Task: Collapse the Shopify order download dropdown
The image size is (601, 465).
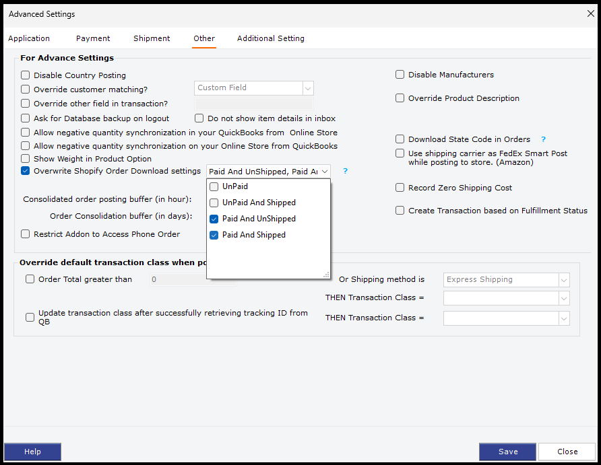Action: [x=324, y=172]
